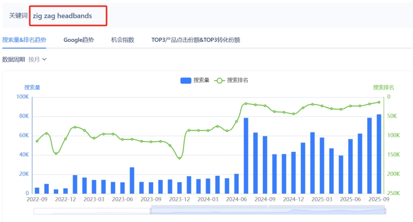Click the highlighted range of the zoom slider
This screenshot has width=413, height=222.
pos(269,211)
